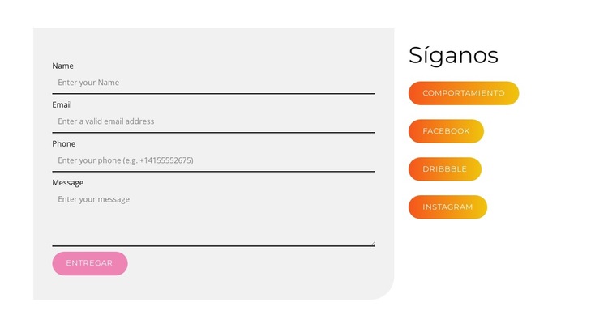
Task: Click the rounded corner of gray form panel
Action: [x=384, y=289]
